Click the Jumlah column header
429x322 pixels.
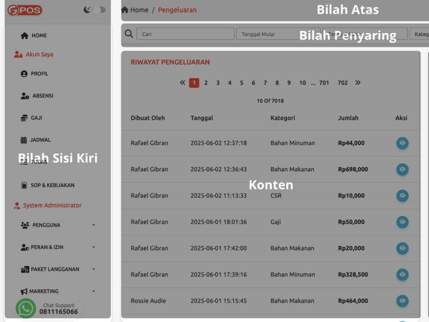348,118
